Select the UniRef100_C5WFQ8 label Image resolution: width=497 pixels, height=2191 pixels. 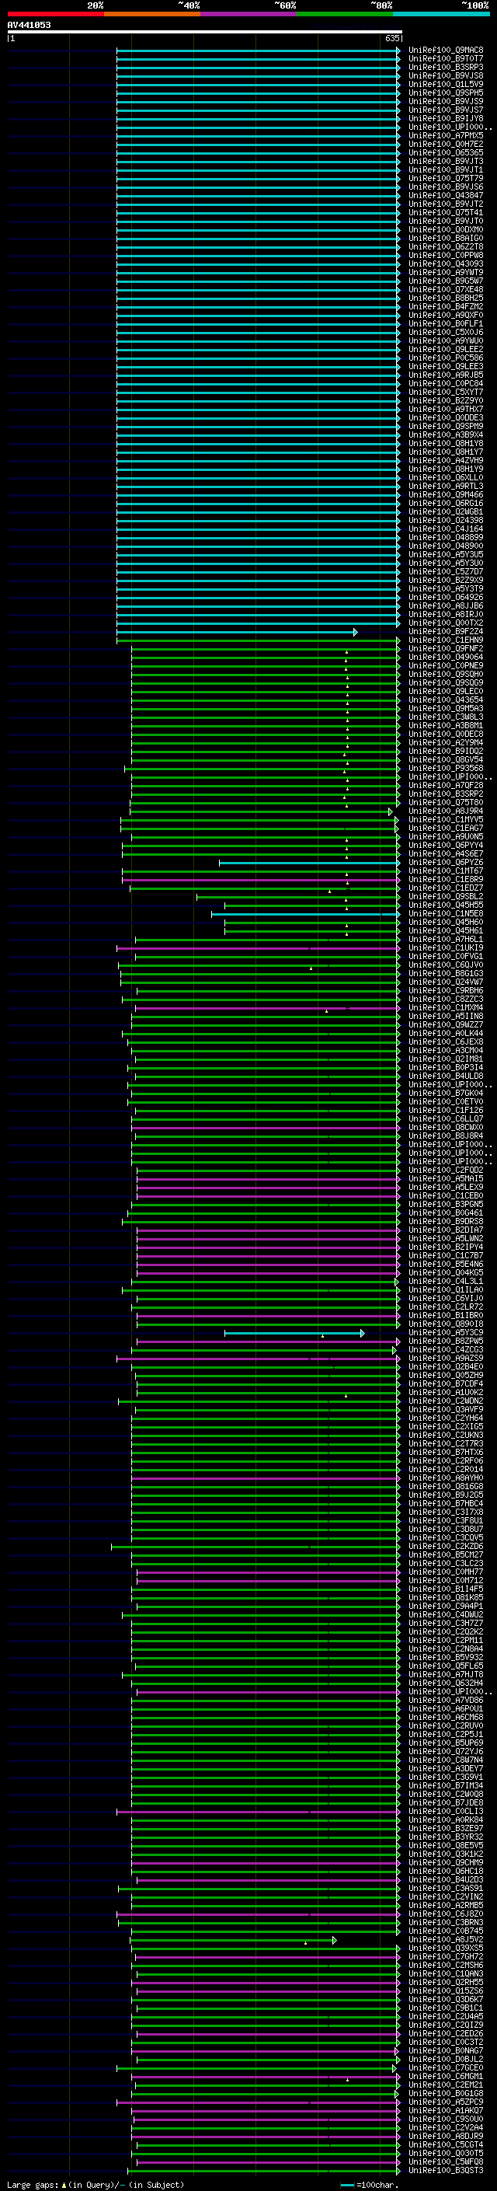[446, 2161]
